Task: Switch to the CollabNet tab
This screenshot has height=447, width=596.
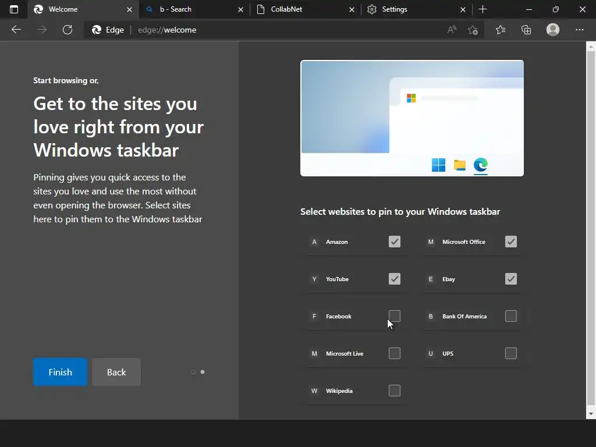Action: point(306,9)
